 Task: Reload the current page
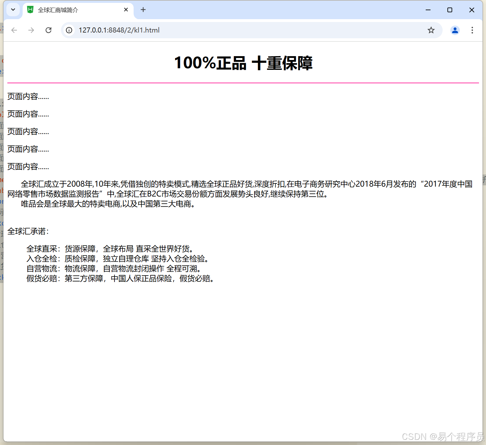coord(48,30)
